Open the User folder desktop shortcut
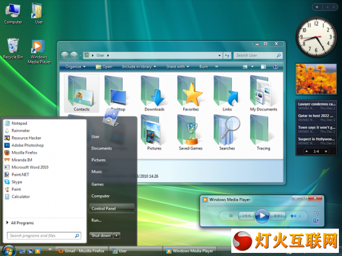 (x=37, y=14)
